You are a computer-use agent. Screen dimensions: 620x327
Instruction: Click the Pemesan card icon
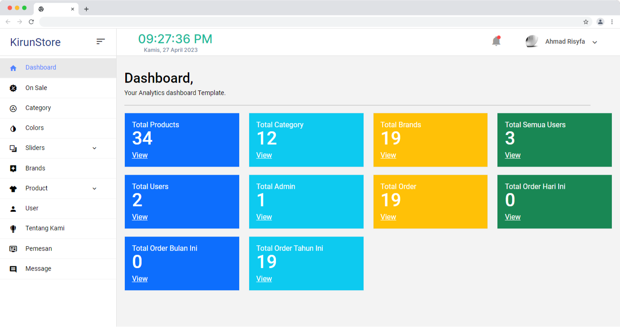[x=13, y=249]
